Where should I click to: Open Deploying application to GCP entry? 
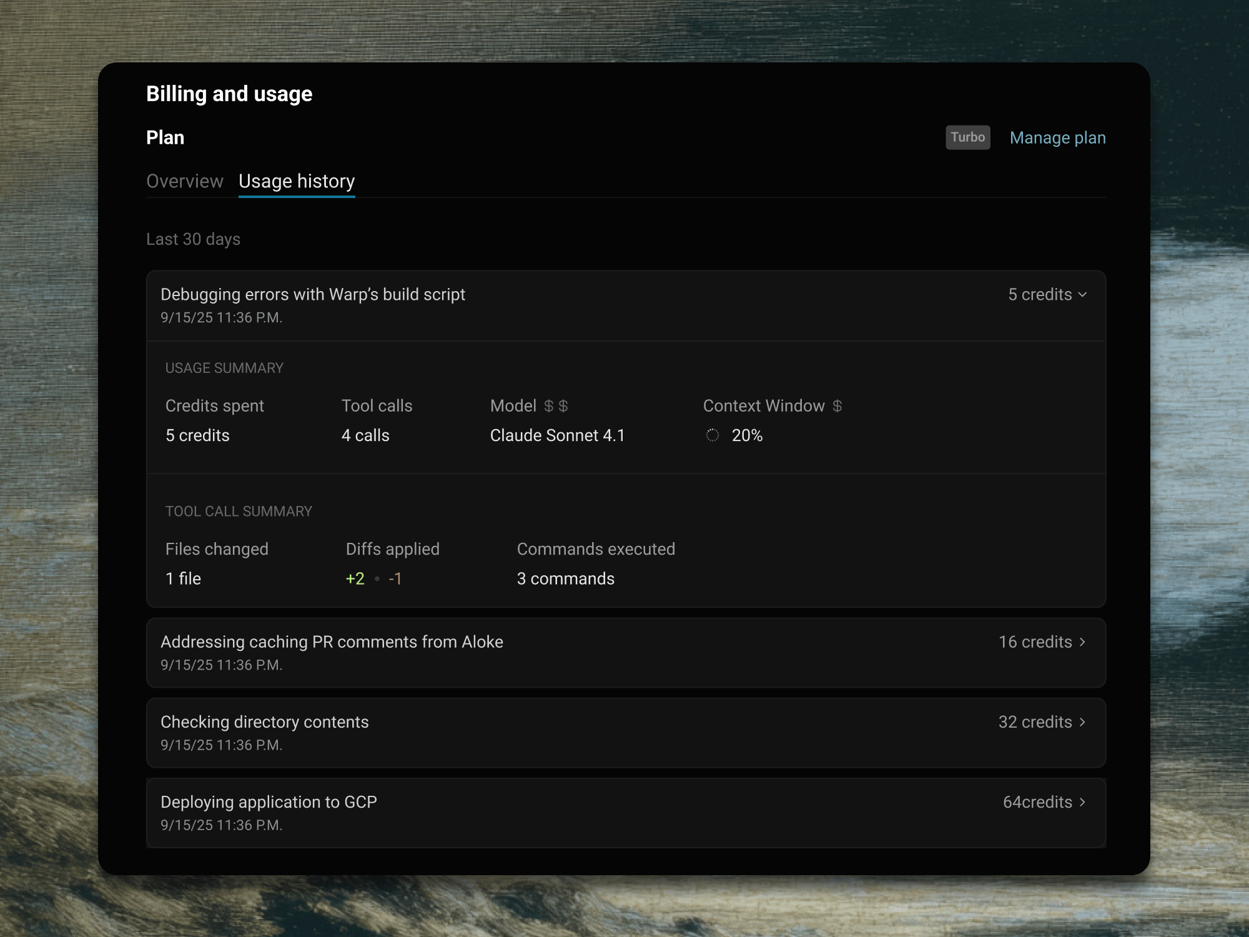pyautogui.click(x=269, y=802)
